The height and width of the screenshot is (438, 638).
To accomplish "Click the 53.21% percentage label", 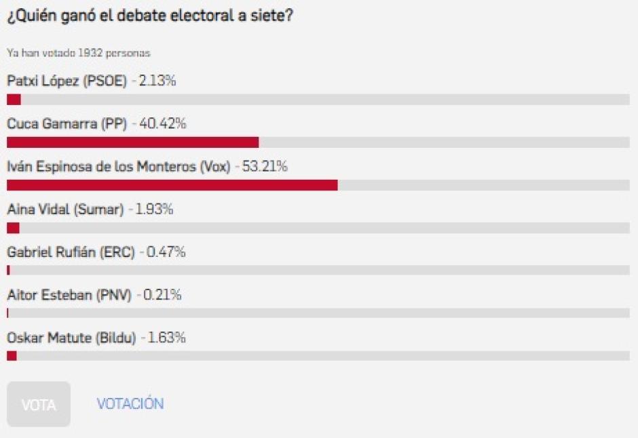I will [x=265, y=167].
